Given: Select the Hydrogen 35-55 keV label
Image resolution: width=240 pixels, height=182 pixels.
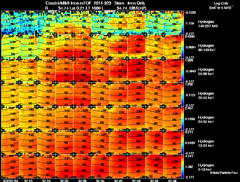Looking at the screenshot, I should pos(206,96).
